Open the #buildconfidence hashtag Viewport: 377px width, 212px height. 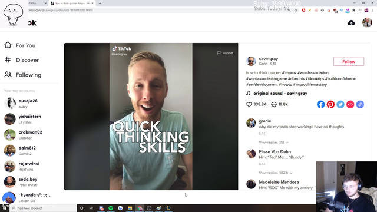340,78
